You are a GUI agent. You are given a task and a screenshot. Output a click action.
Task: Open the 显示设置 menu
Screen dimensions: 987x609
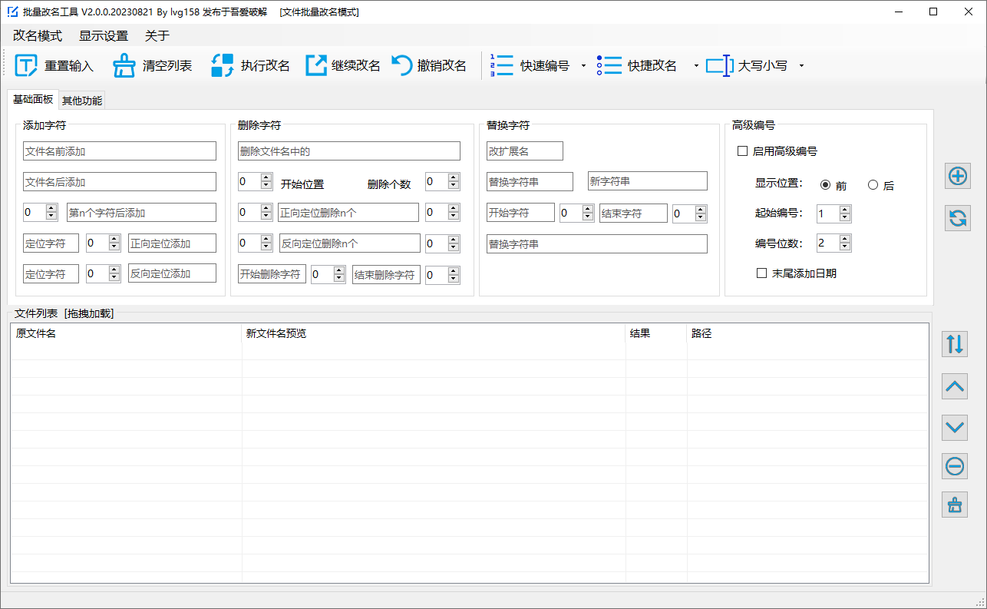pos(104,36)
